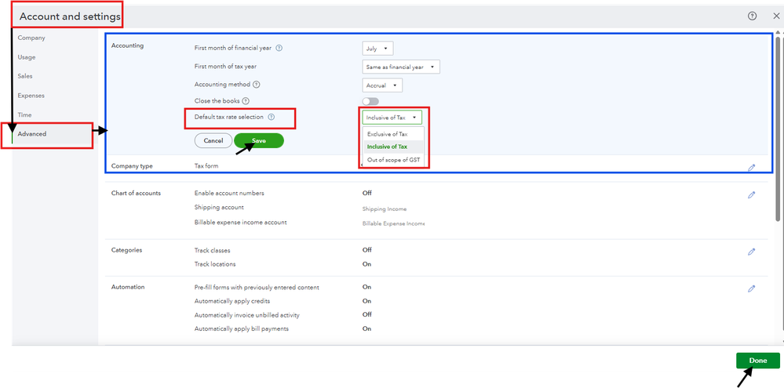Edit Categories section with pencil icon
784x388 pixels.
[x=751, y=252]
